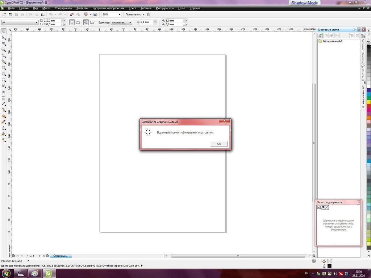Open the zoom level 68% dropdown
371x278 pixels.
click(x=119, y=14)
